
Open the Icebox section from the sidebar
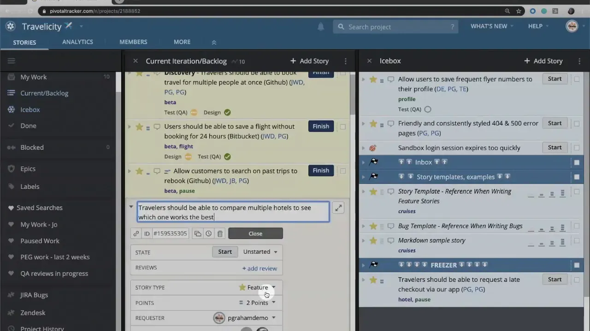[x=30, y=109]
